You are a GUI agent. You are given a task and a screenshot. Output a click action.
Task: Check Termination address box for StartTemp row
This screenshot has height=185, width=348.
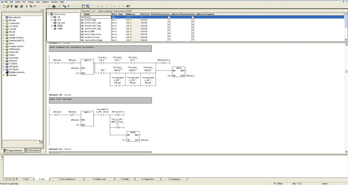pyautogui.click(x=193, y=20)
